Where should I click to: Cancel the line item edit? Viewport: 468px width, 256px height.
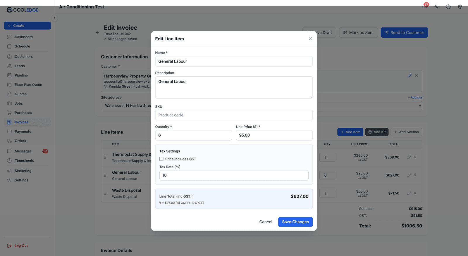click(x=266, y=222)
